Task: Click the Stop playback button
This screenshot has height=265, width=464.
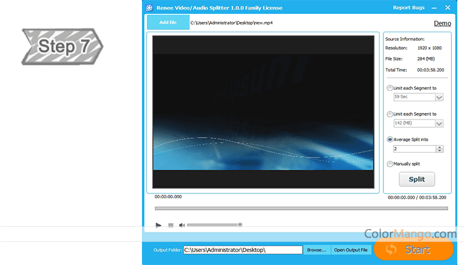Action: pyautogui.click(x=171, y=225)
